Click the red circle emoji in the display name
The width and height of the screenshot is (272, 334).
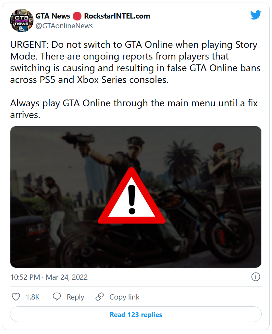click(x=77, y=16)
